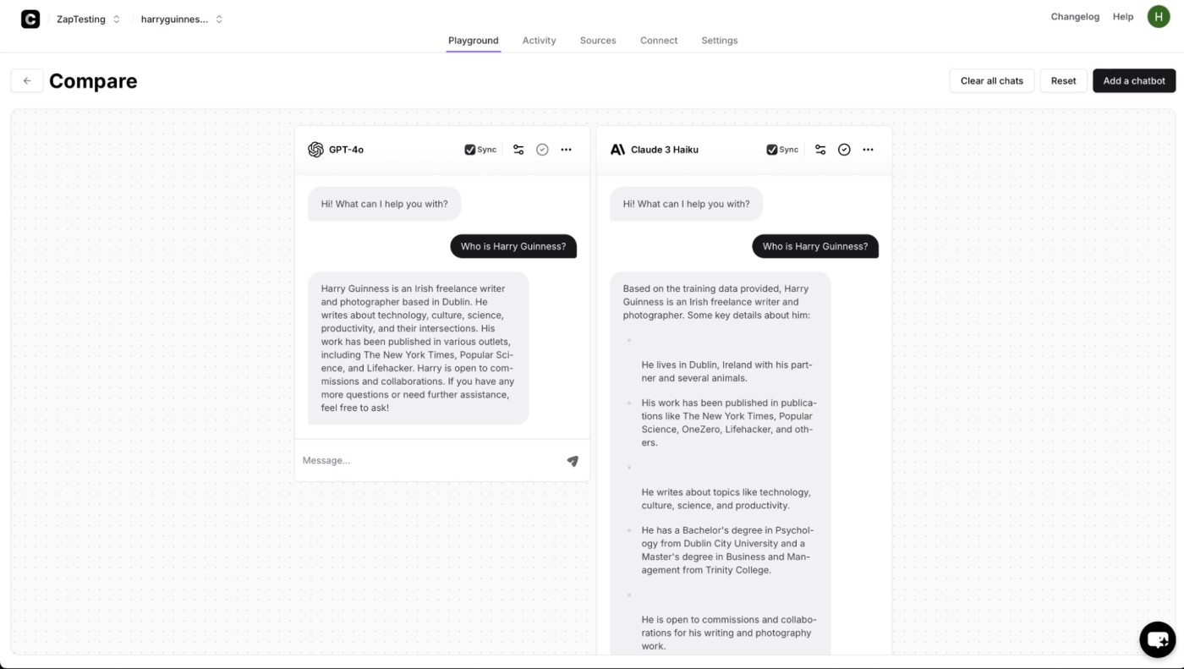Image resolution: width=1184 pixels, height=669 pixels.
Task: Open the H user avatar menu
Action: pyautogui.click(x=1159, y=16)
